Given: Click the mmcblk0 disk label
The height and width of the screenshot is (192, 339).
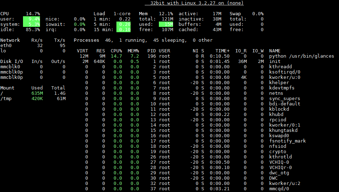Looking at the screenshot, I should click(x=10, y=67).
